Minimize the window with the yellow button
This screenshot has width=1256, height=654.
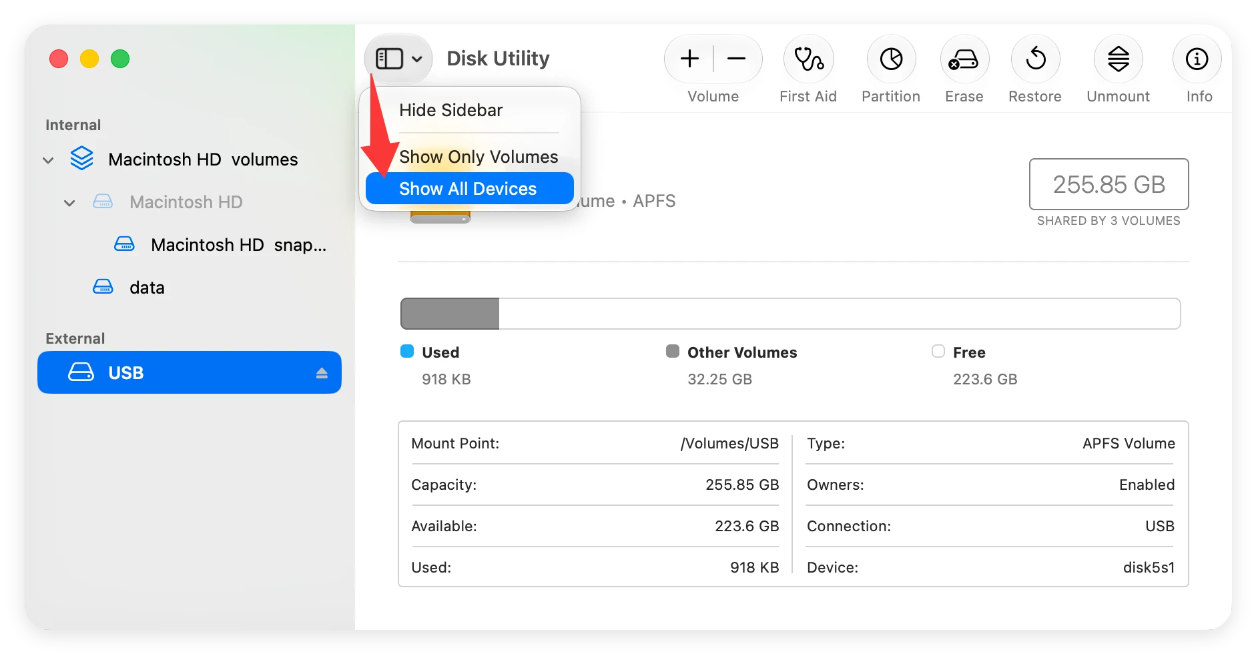click(89, 59)
